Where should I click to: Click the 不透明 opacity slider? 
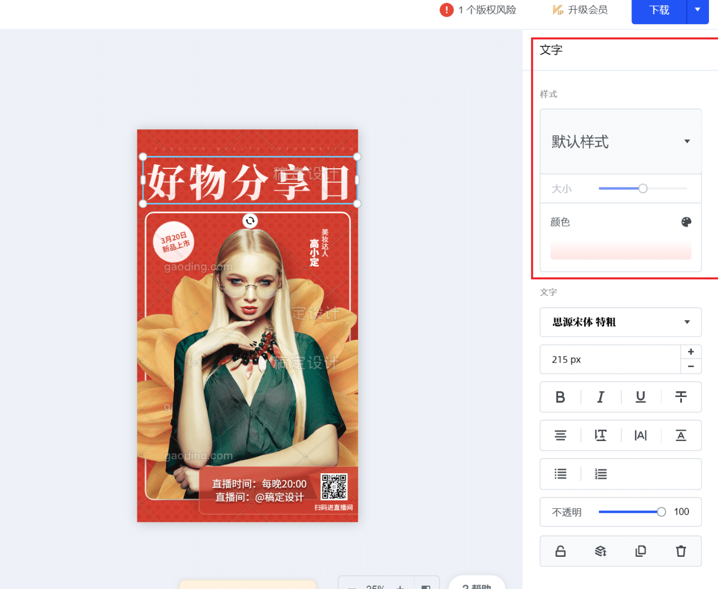632,512
